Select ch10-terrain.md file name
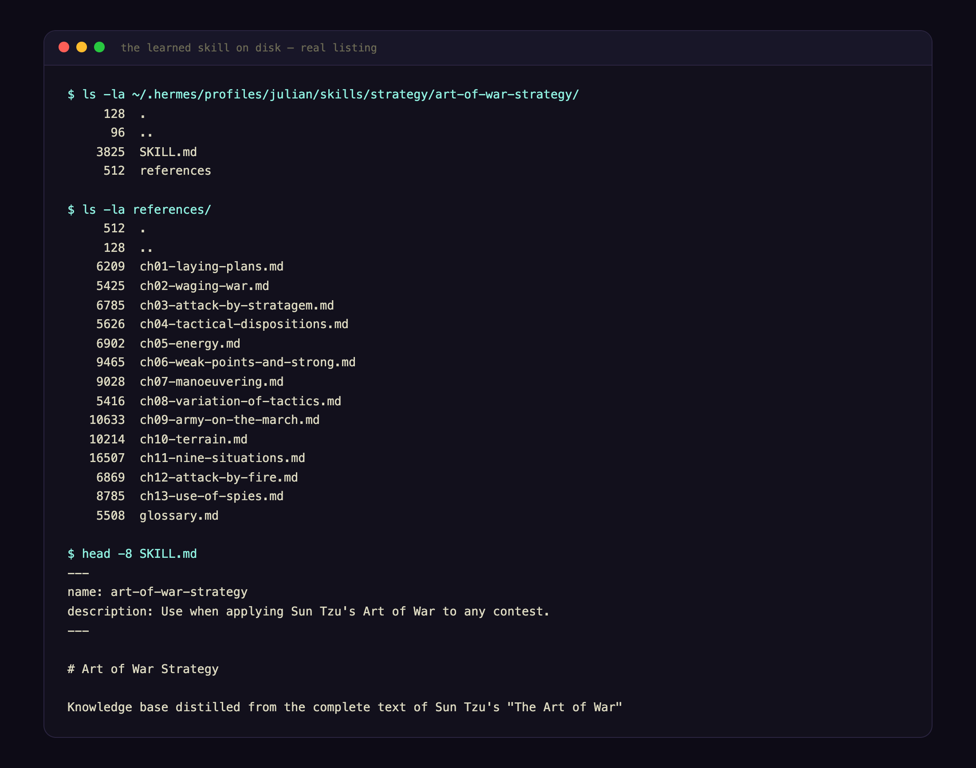 (193, 439)
